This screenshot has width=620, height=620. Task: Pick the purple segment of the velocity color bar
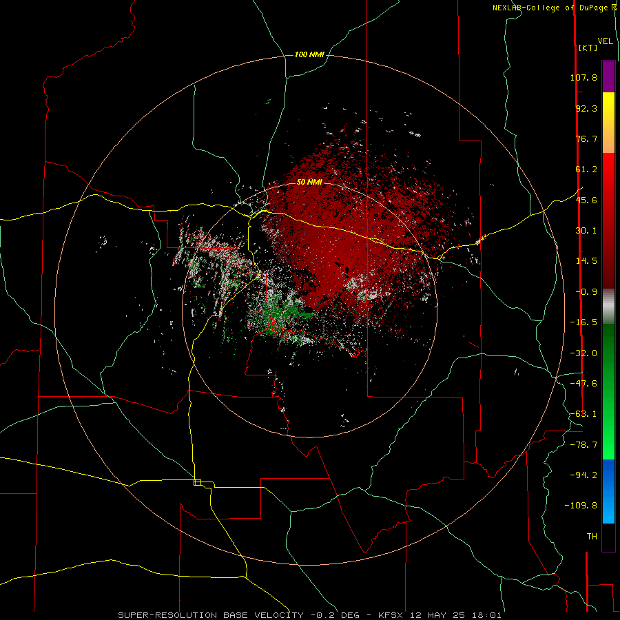[608, 76]
